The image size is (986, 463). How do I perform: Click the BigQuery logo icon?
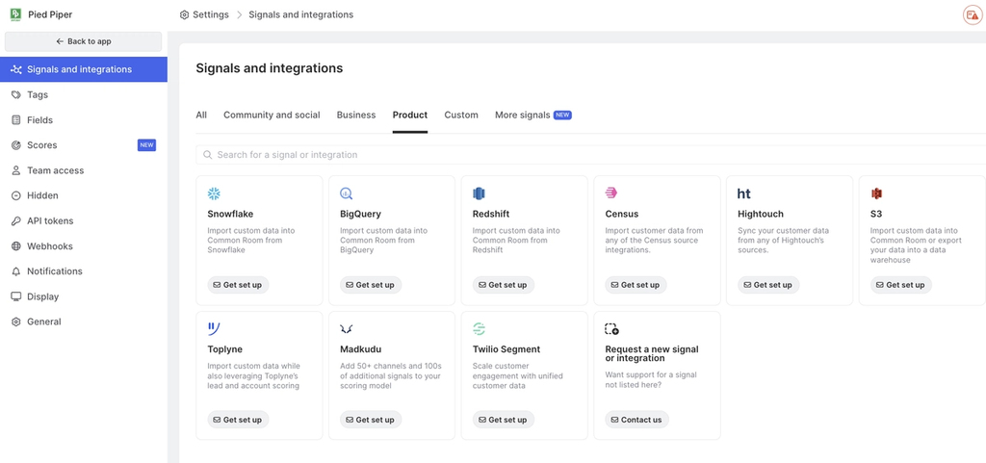coord(347,193)
